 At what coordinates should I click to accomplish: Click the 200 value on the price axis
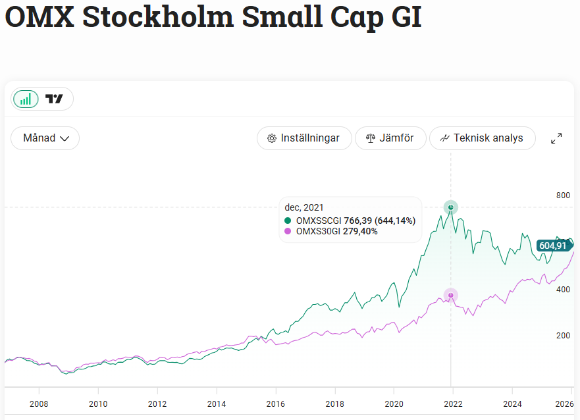(563, 336)
